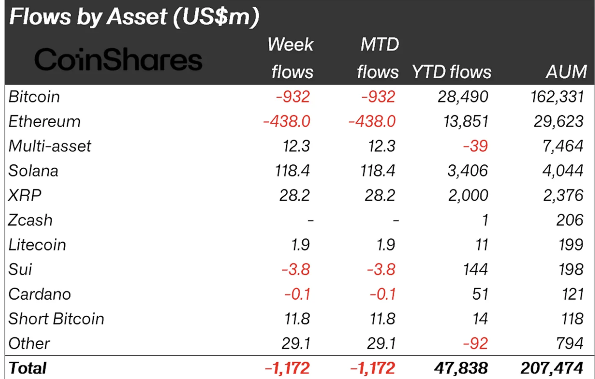Click the AUM column header
The width and height of the screenshot is (595, 379).
[564, 72]
